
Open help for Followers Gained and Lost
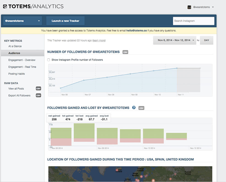pos(134,108)
